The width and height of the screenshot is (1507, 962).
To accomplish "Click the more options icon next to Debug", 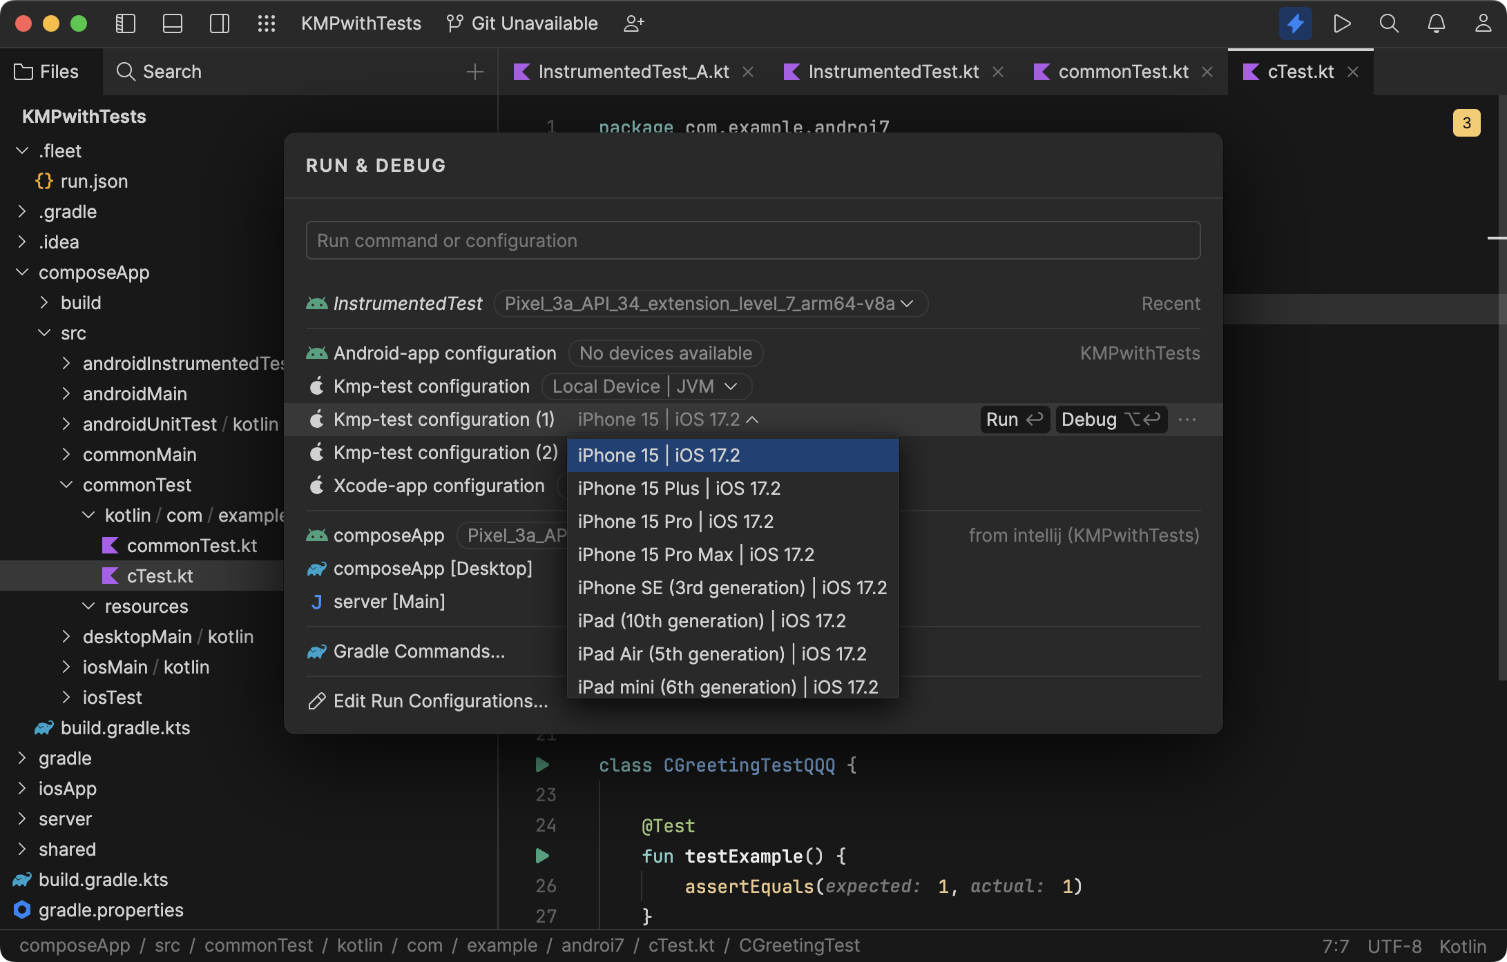I will (1187, 419).
